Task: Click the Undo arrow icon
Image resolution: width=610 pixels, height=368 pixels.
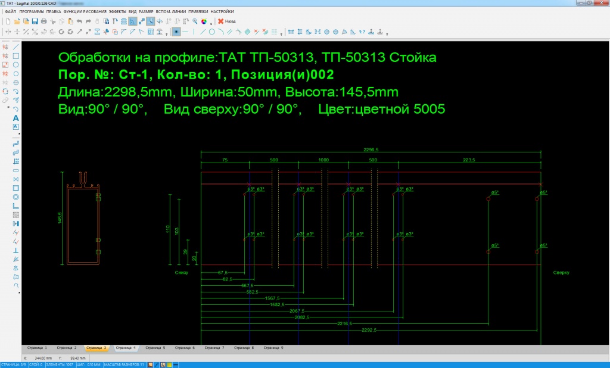Action: 79,21
